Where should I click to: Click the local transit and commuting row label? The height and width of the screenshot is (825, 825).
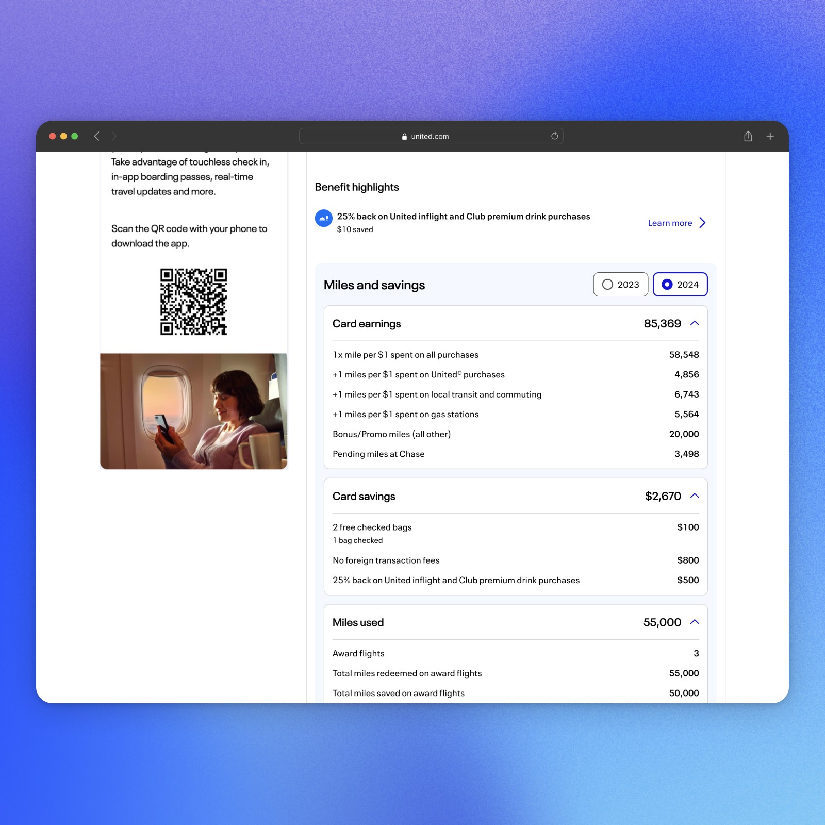(437, 394)
